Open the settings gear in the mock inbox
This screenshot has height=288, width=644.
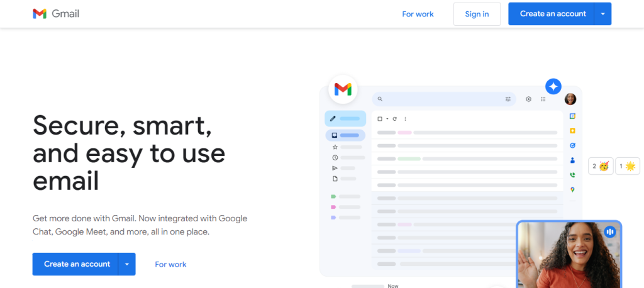(x=528, y=99)
